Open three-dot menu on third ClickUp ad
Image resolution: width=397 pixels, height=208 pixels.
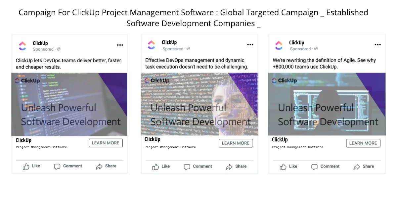point(377,45)
